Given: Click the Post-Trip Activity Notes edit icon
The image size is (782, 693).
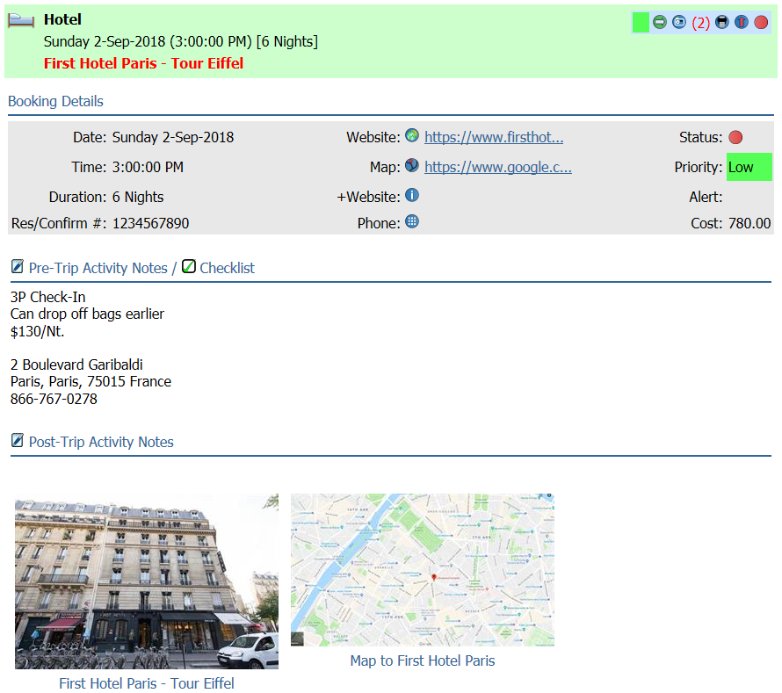Looking at the screenshot, I should coord(18,440).
